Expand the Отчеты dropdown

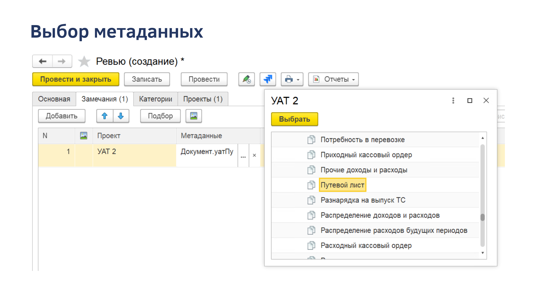tap(333, 79)
